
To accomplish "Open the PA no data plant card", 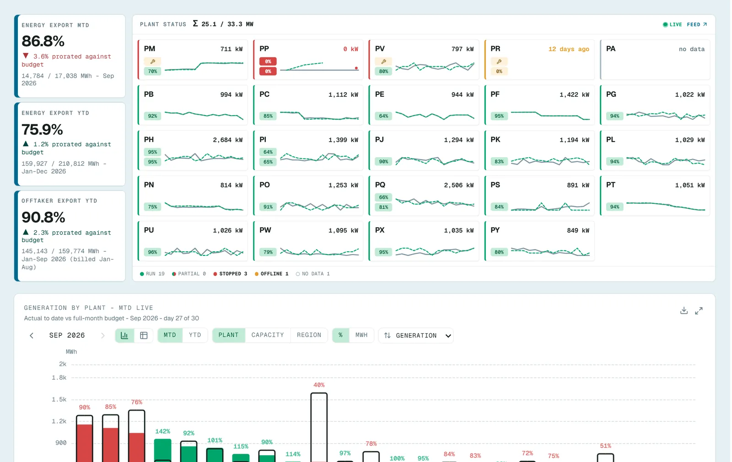I will tap(655, 59).
